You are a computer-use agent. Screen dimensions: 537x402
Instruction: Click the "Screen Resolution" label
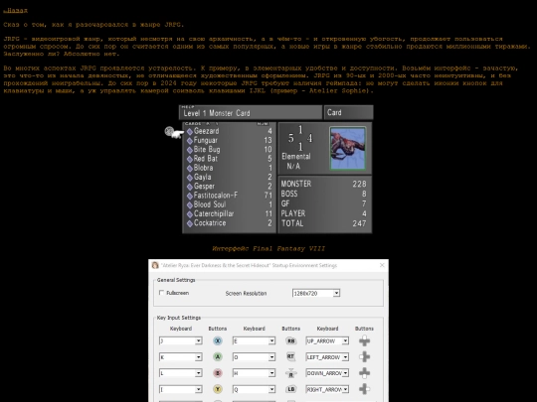tap(246, 293)
